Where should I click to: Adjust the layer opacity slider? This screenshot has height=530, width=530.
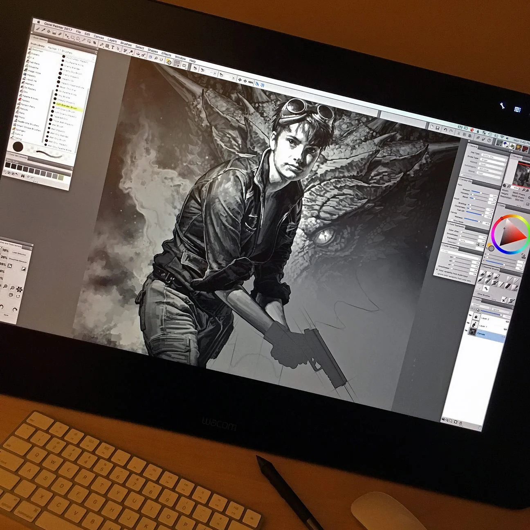tap(492, 312)
